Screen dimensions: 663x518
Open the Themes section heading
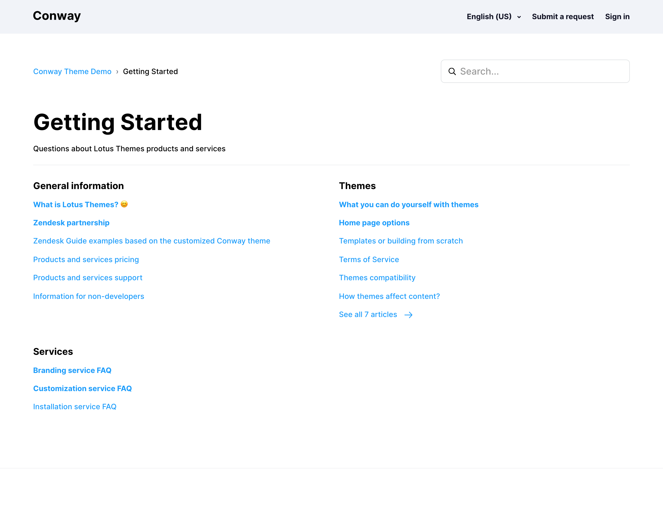tap(357, 186)
